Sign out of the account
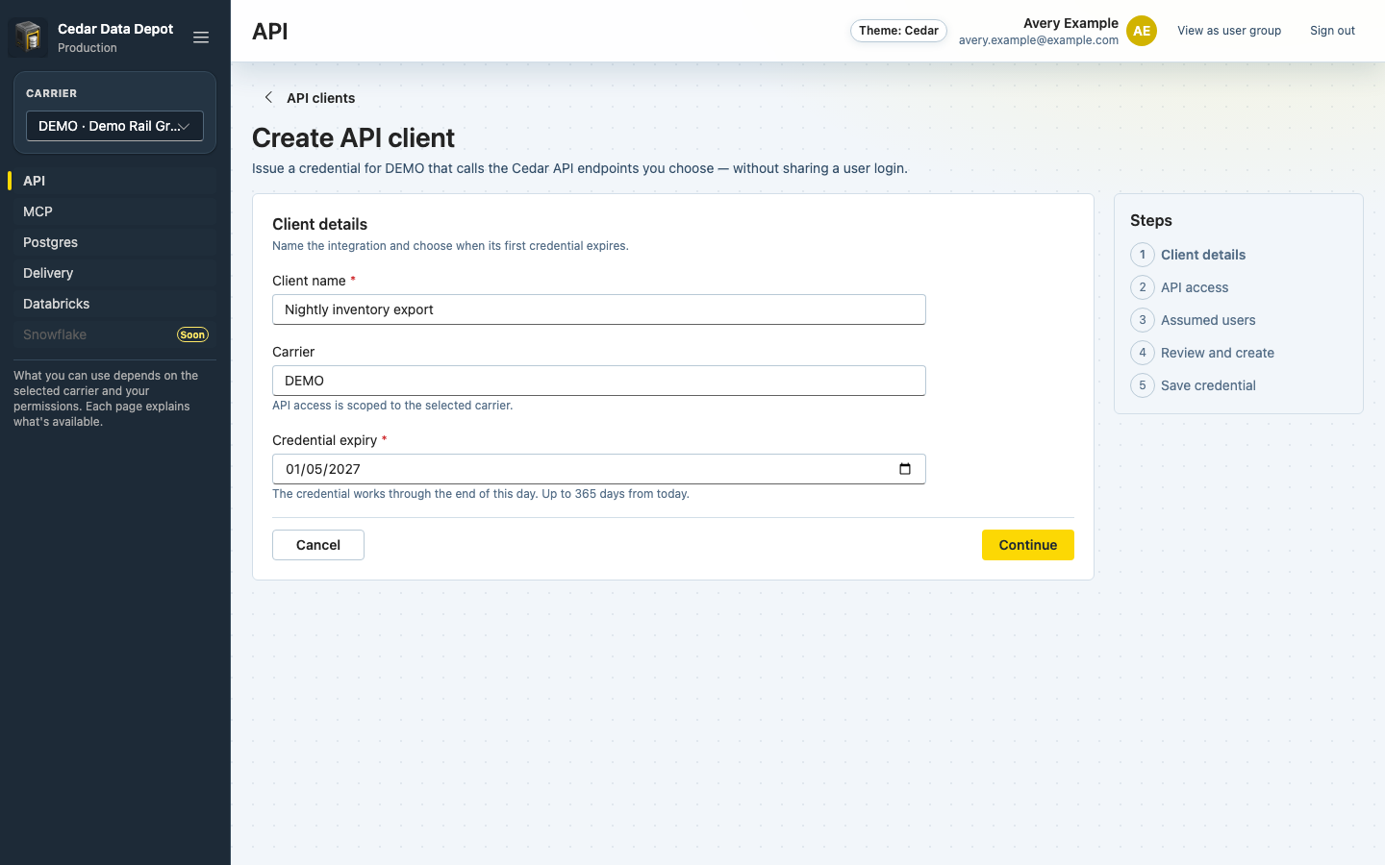 coord(1332,31)
